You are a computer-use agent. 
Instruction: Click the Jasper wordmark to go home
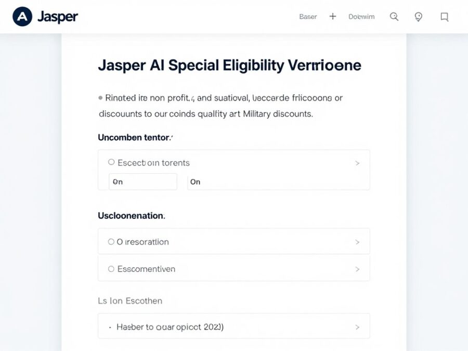click(58, 17)
